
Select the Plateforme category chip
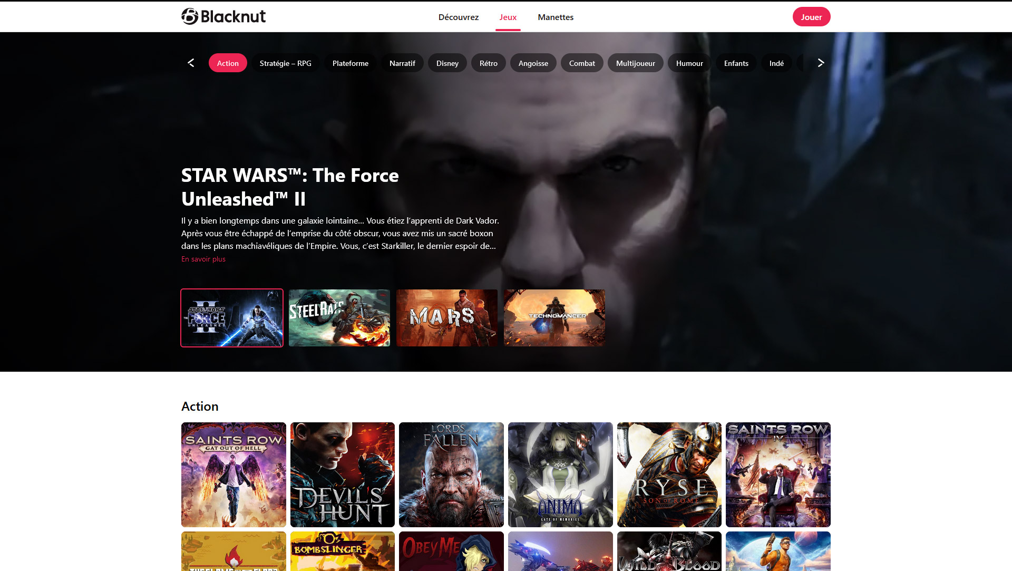coord(350,63)
